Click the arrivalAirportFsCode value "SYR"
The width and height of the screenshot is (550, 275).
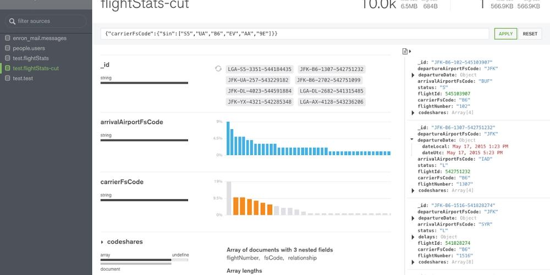point(486,224)
